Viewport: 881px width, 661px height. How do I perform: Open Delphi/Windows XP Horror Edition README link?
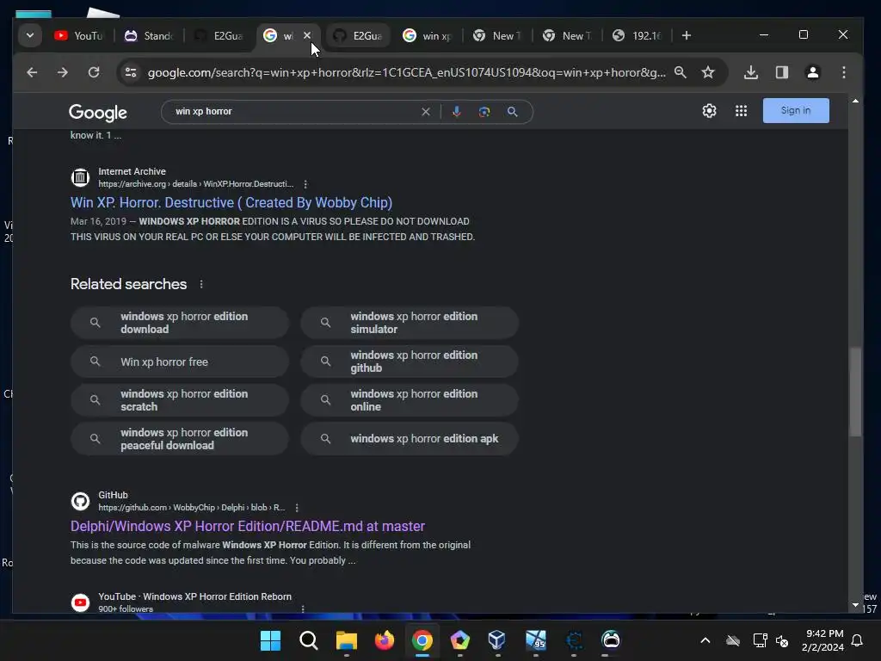point(248,526)
